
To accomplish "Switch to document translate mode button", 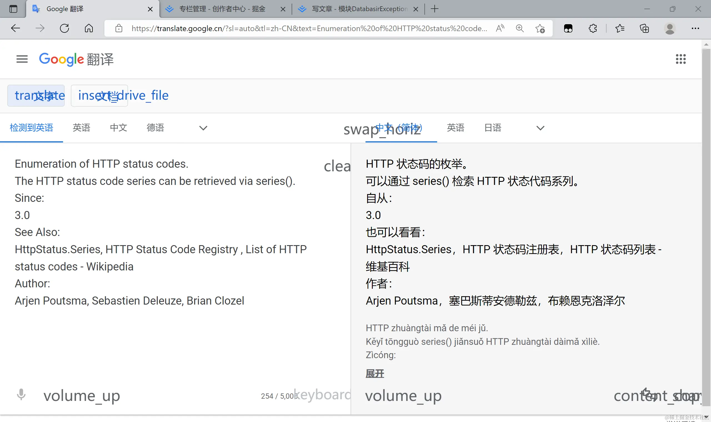I will pos(99,96).
